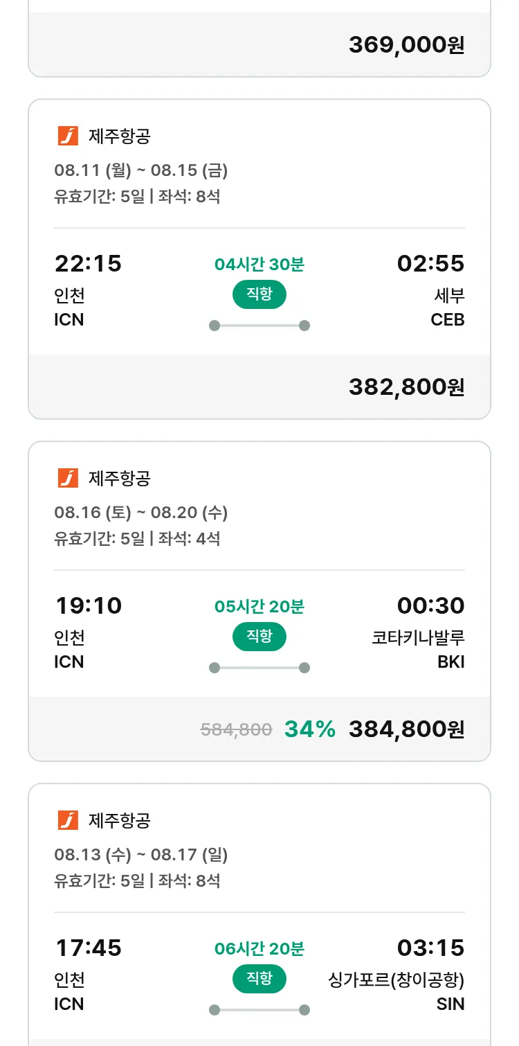Click the 34% discount label
Screen dimensions: 519x1046
tap(309, 729)
